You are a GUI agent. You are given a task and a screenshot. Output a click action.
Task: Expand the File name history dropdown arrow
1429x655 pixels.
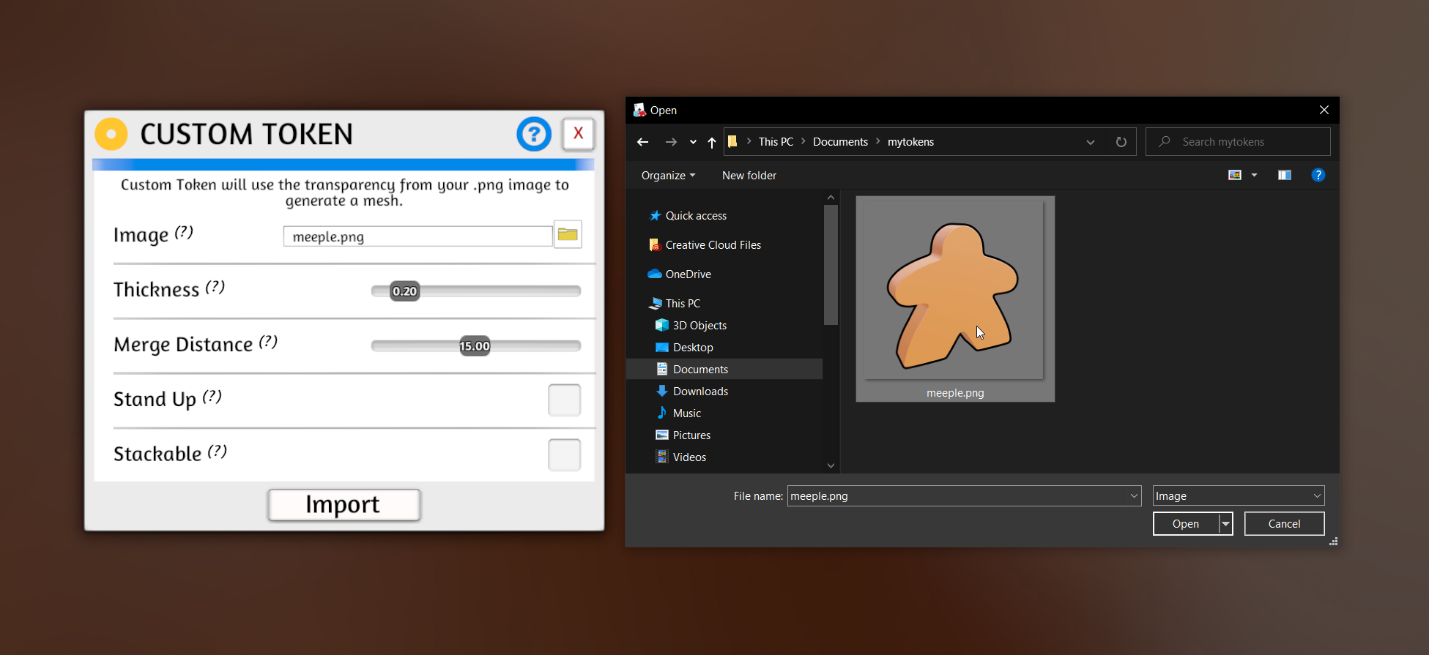(x=1135, y=496)
